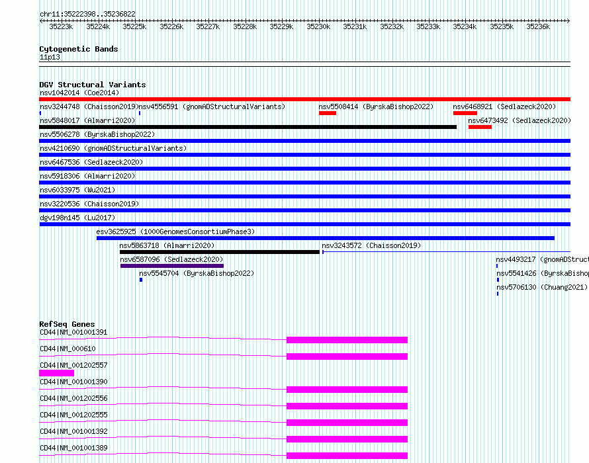Open the nsv3244748 (Chaisson2019) variant
The image size is (589, 463).
click(89, 106)
